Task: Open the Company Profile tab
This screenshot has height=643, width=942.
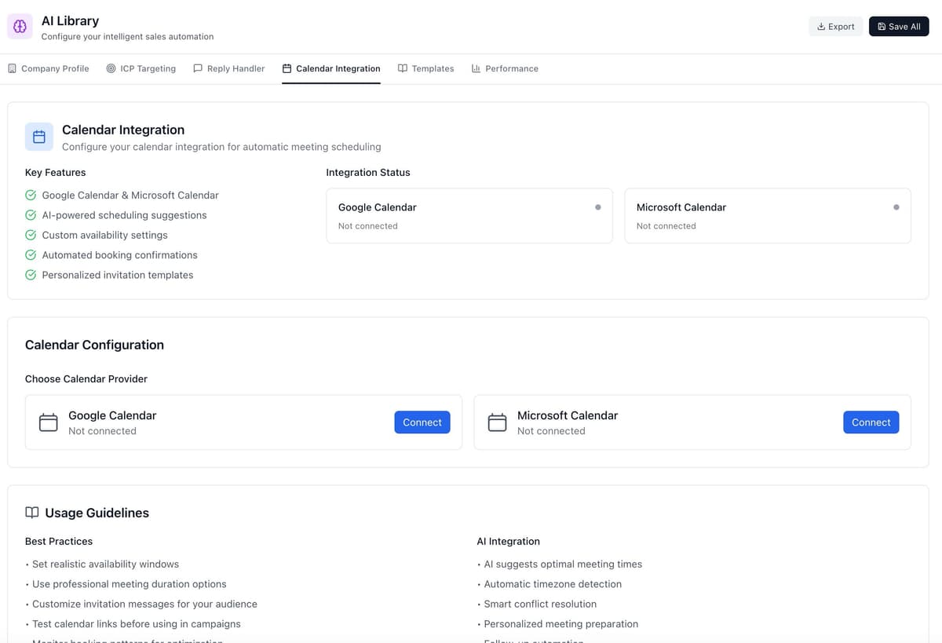Action: tap(49, 69)
